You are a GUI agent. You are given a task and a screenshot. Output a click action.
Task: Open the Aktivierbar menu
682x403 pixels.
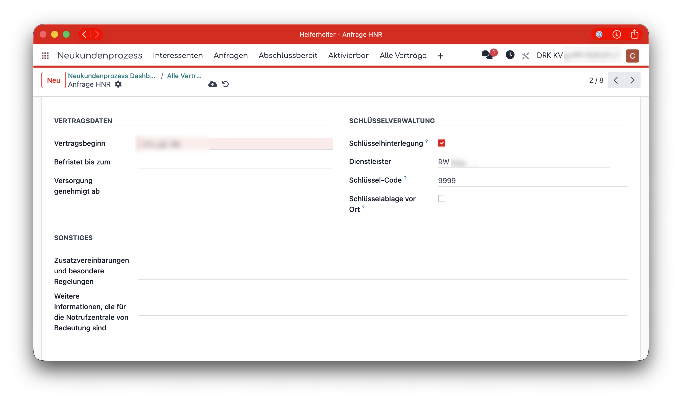[x=348, y=56]
